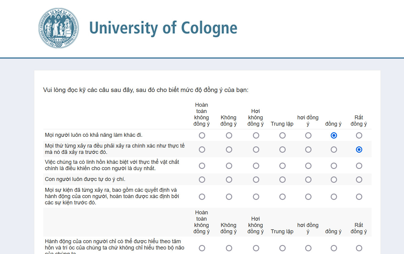Select 'Hoàn toàn không đồng ý' for 'tự do ý chí'
404x254 pixels.
202,180
